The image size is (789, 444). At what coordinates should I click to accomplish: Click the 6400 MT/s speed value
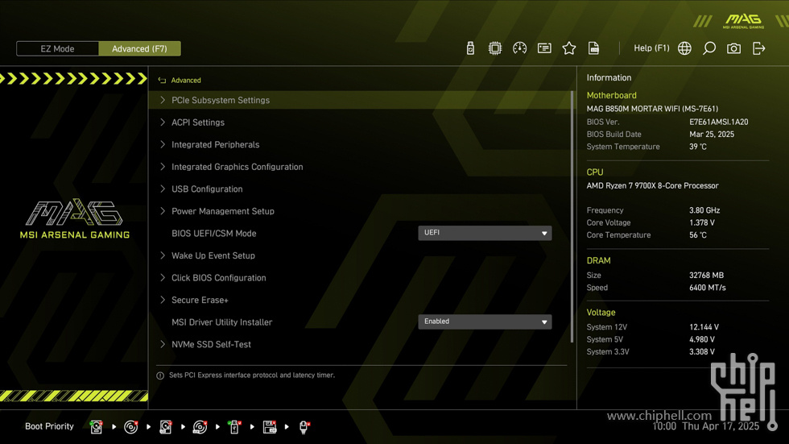point(708,288)
